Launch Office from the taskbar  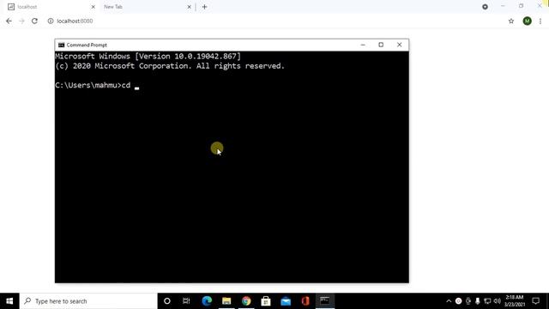(x=305, y=301)
